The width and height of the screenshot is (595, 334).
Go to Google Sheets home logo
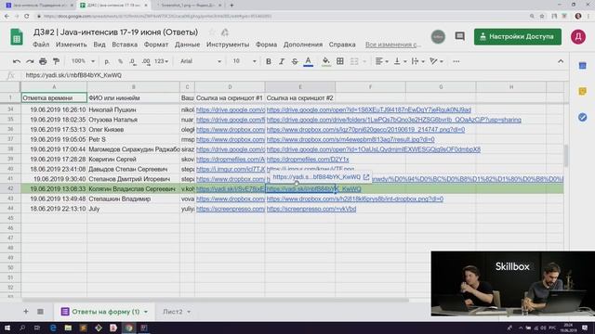(x=17, y=37)
